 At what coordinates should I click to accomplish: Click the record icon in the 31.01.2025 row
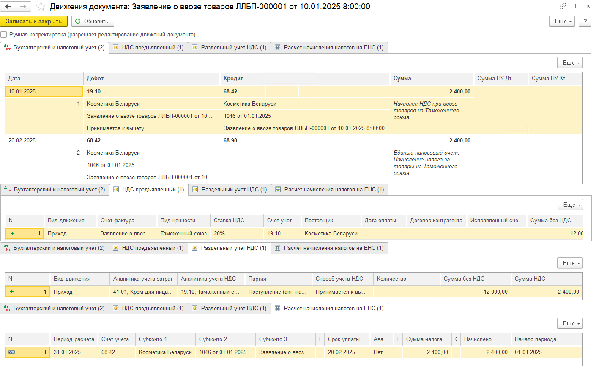coord(12,352)
